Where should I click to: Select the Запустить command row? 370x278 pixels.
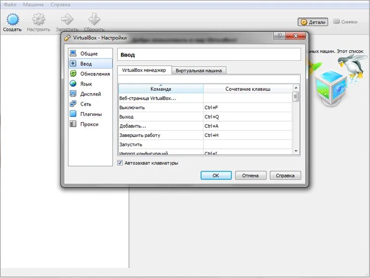tap(205, 145)
